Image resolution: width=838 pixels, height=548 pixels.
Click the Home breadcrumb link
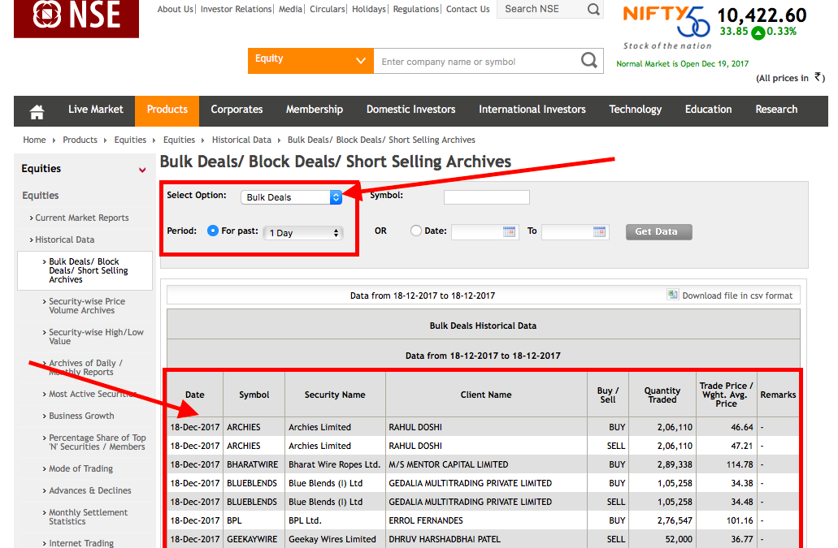pos(34,140)
